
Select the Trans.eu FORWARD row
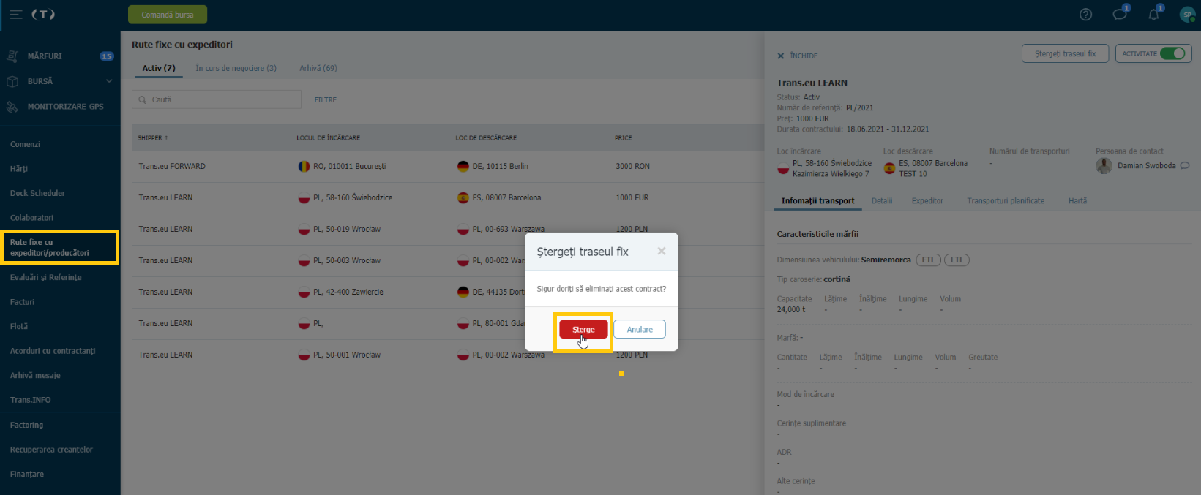448,166
